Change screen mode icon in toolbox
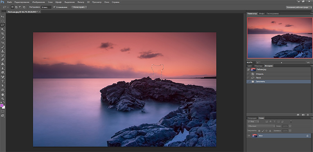Viewport: 313px width, 152px height. click(x=3, y=115)
